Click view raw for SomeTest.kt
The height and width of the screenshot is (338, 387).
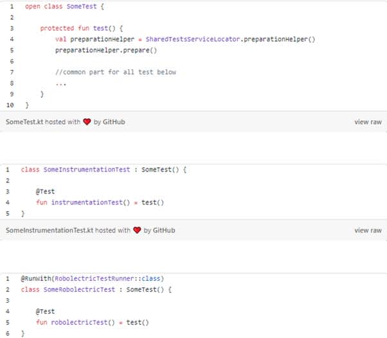pos(368,122)
